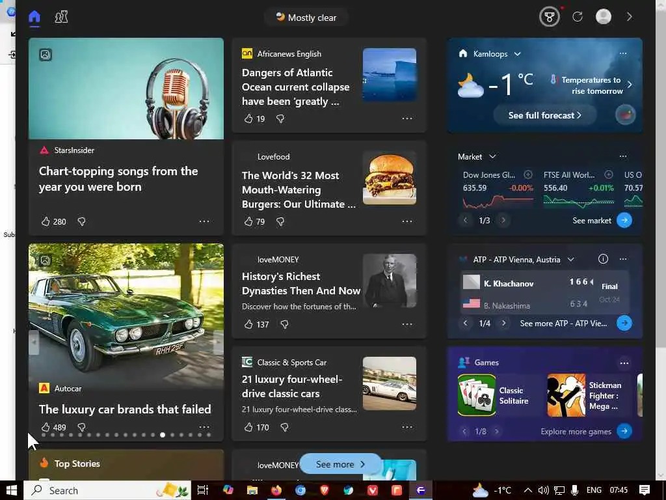Click the taskbar Search box

click(107, 490)
